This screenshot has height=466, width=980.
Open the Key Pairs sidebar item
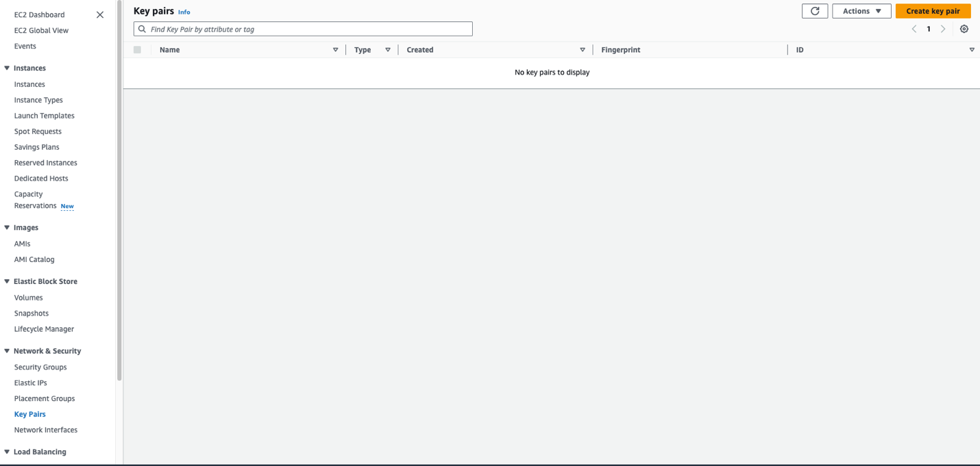pos(29,414)
